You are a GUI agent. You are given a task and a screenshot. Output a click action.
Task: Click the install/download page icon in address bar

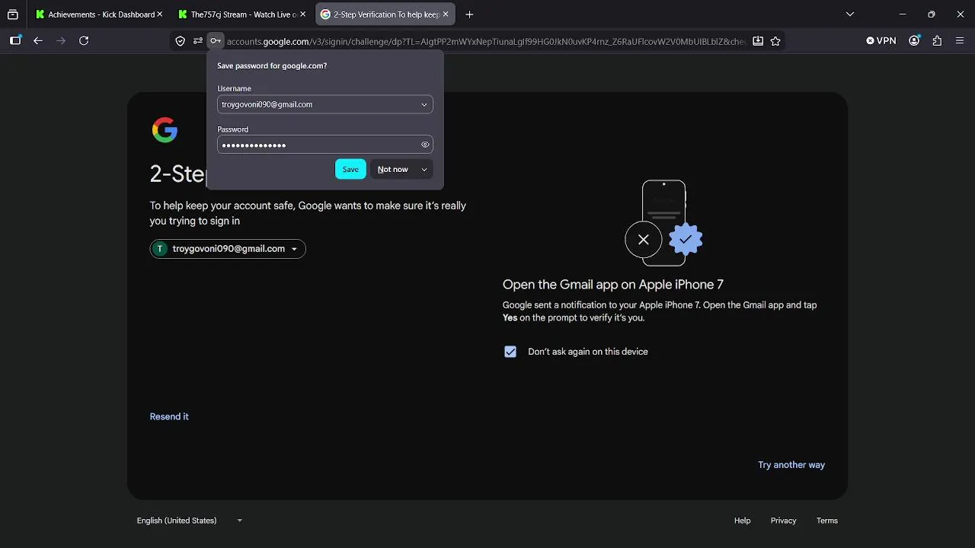(758, 41)
